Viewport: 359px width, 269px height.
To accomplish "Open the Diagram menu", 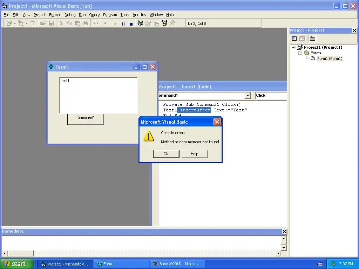I will click(x=110, y=15).
